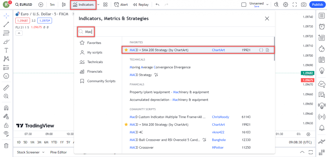The height and width of the screenshot is (157, 327).
Task: Maximize the bottom panel
Action: (311, 152)
